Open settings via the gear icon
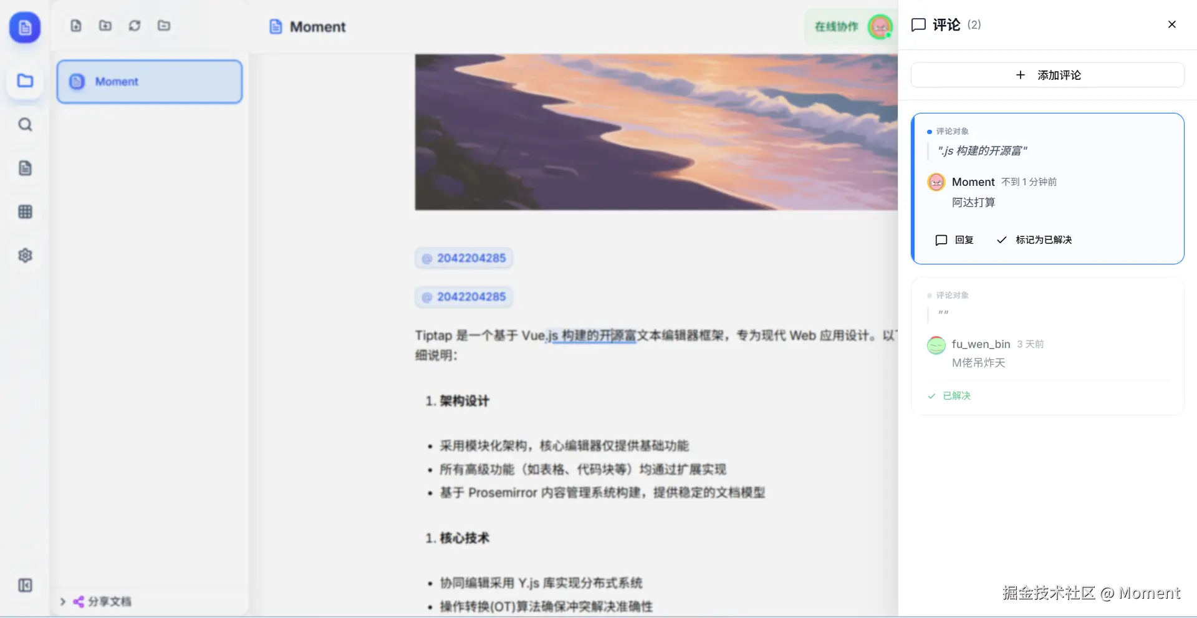The image size is (1197, 618). pos(24,254)
